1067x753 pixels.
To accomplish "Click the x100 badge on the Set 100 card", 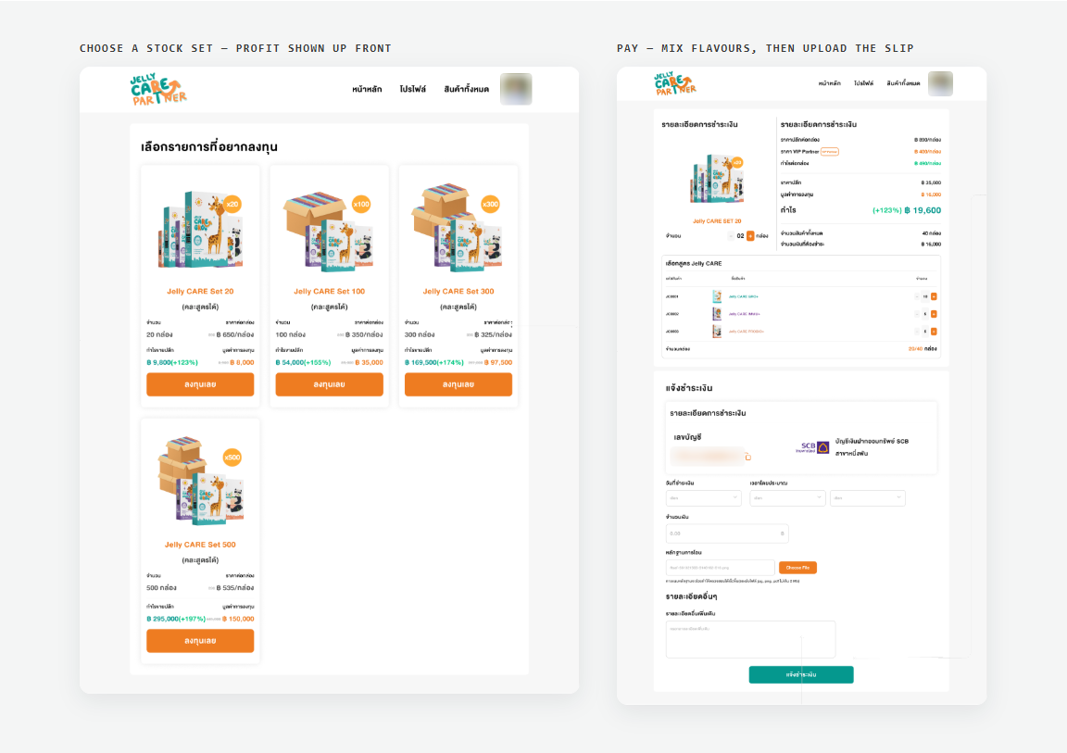I will click(x=361, y=204).
